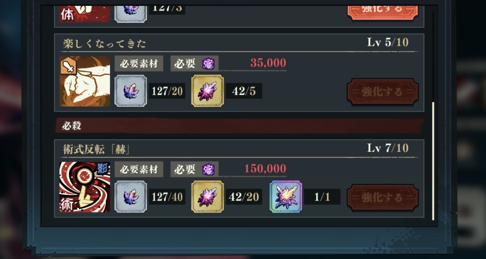Click the Lv 7/10 level indicator
486x259 pixels.
(388, 148)
